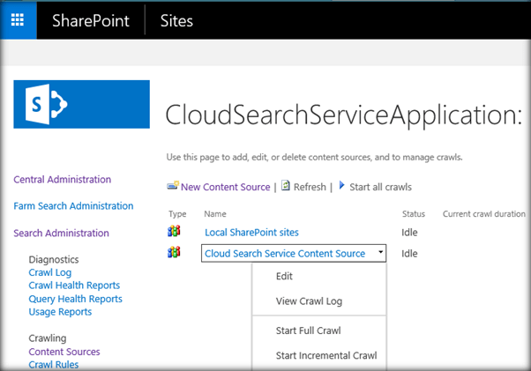Expand the Cloud Search Service Content Source dropdown arrow

pyautogui.click(x=380, y=253)
